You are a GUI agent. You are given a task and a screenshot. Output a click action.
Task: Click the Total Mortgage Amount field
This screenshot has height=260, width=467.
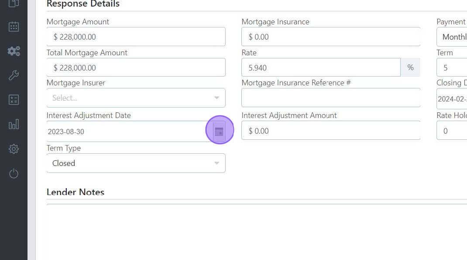(x=136, y=68)
